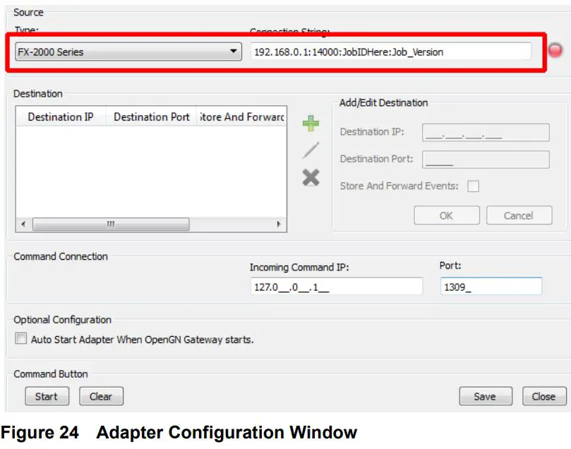Image resolution: width=571 pixels, height=449 pixels.
Task: Click the Connection String input field
Action: (391, 52)
